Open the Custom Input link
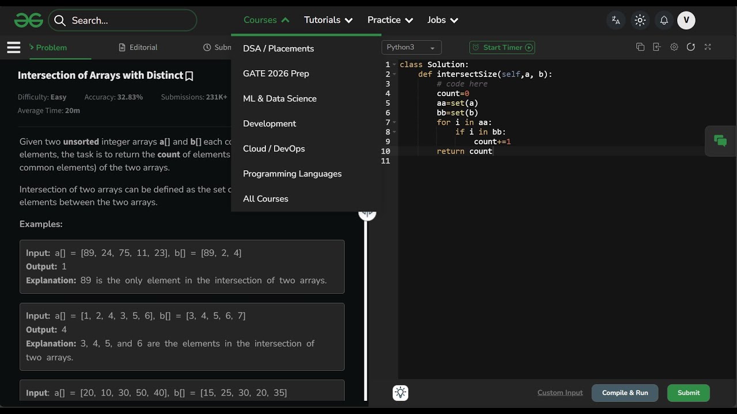 (560, 393)
